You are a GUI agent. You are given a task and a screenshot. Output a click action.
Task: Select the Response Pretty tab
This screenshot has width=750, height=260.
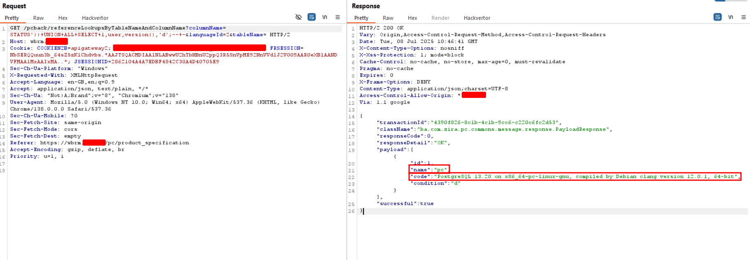tap(361, 18)
